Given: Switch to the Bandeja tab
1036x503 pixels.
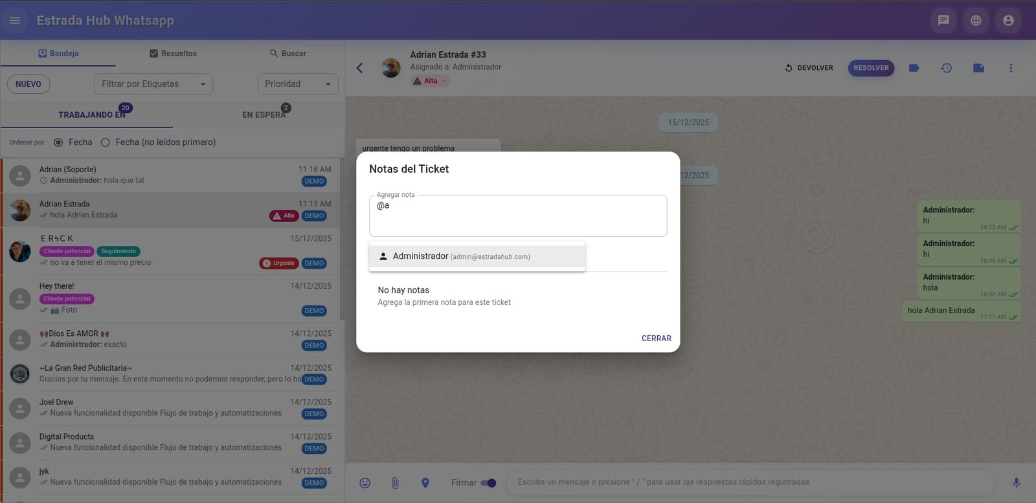Looking at the screenshot, I should [x=58, y=53].
